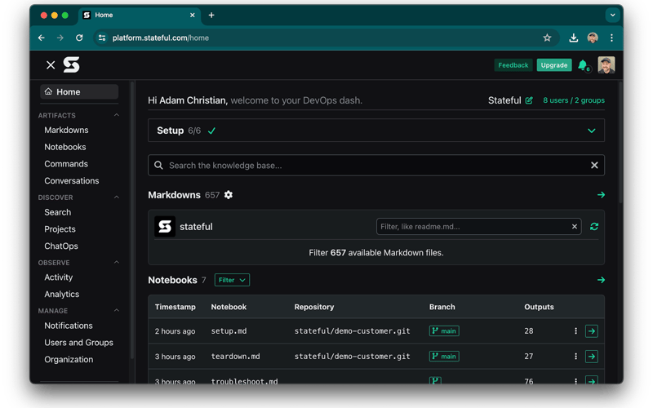Screen dimensions: 653x408
Task: Go to Markdowns page via arrow icon
Action: tap(601, 194)
